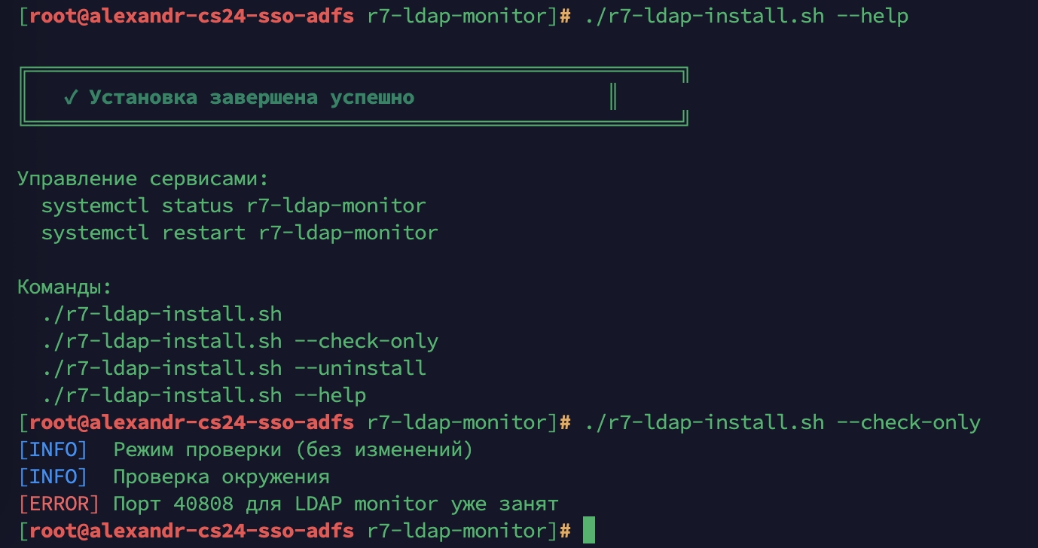Click the typed "--check-only" argument at the prompt
The image size is (1038, 548).
click(908, 422)
